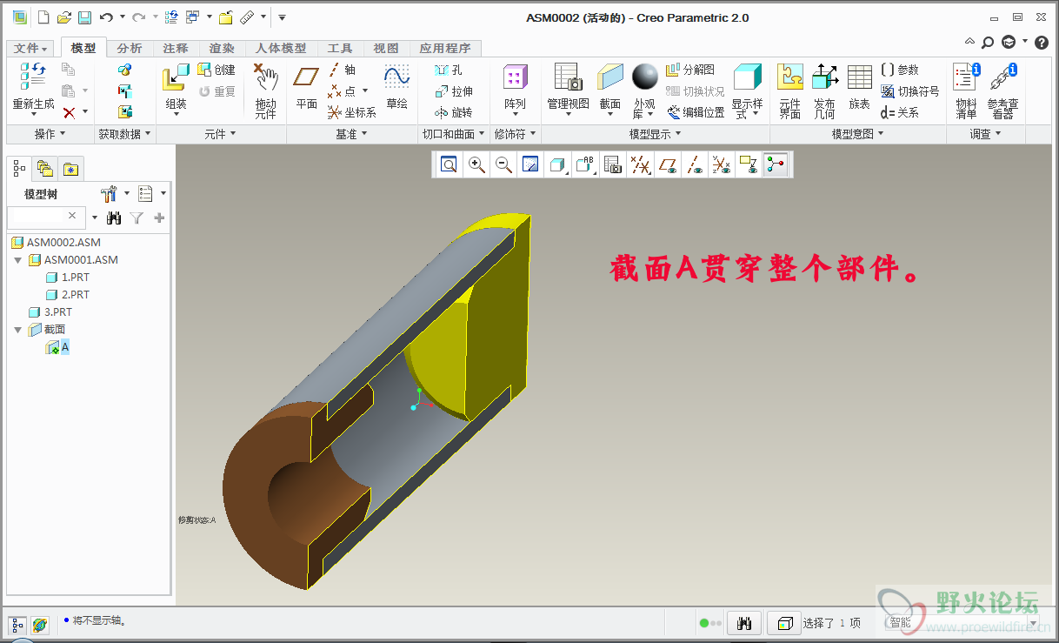Open the 族表 family table
Screen dimensions: 1059x643
[x=859, y=88]
